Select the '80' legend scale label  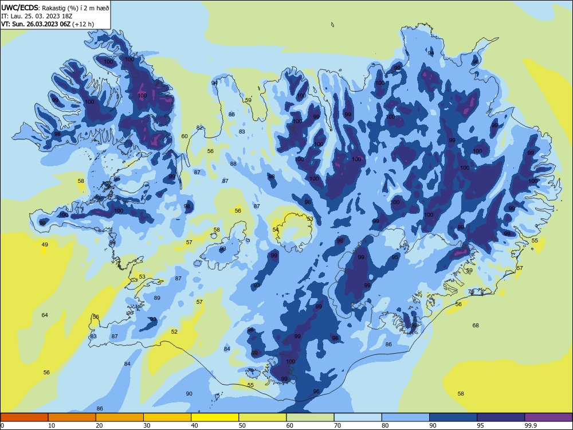click(385, 425)
